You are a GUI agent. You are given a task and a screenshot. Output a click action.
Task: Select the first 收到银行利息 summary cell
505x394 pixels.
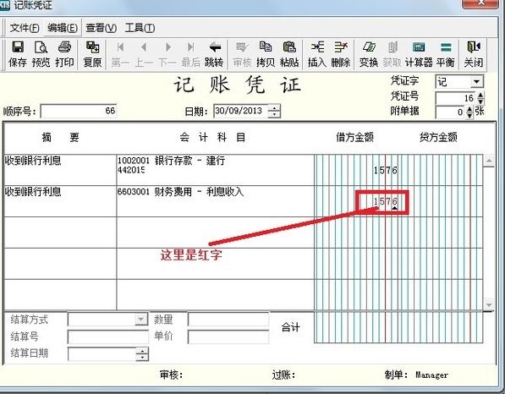[x=60, y=170]
